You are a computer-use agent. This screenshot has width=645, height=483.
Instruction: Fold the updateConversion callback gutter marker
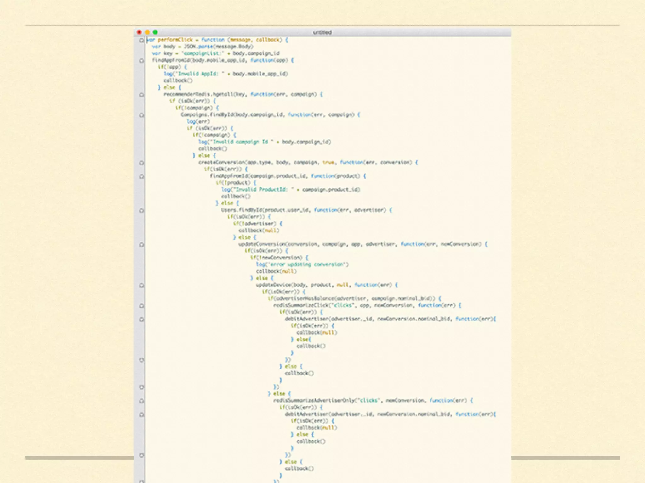click(x=141, y=244)
